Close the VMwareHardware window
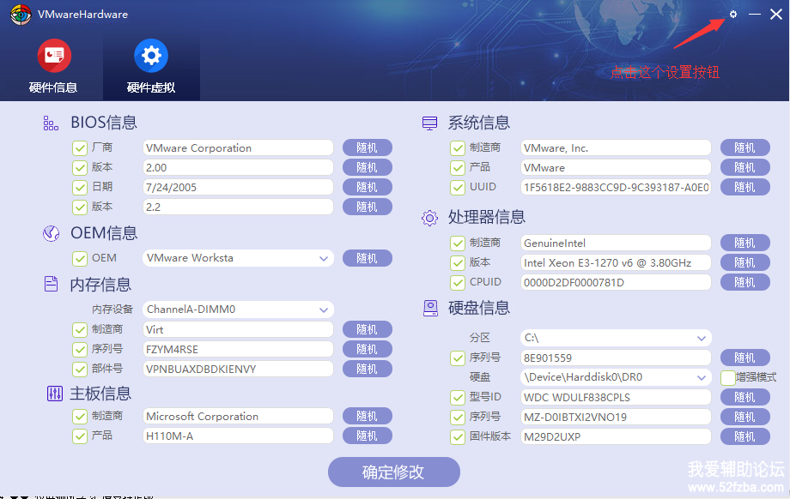Screen dimensions: 790x499 pyautogui.click(x=776, y=14)
